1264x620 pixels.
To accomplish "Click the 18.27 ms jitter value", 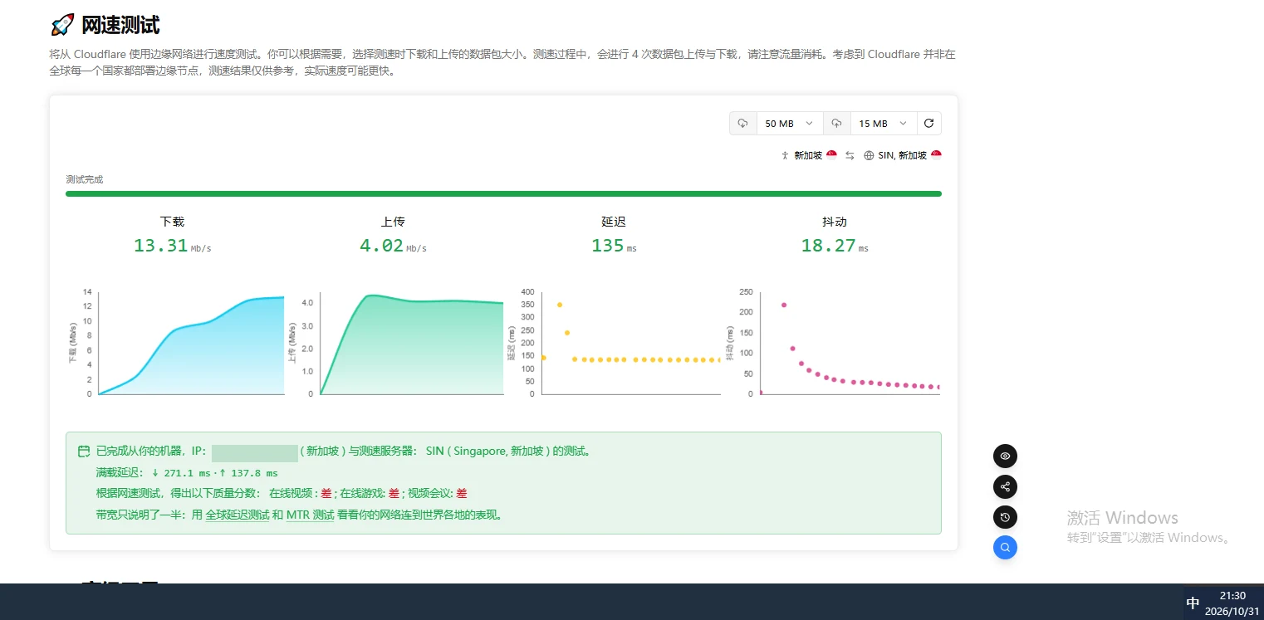I will (x=828, y=246).
